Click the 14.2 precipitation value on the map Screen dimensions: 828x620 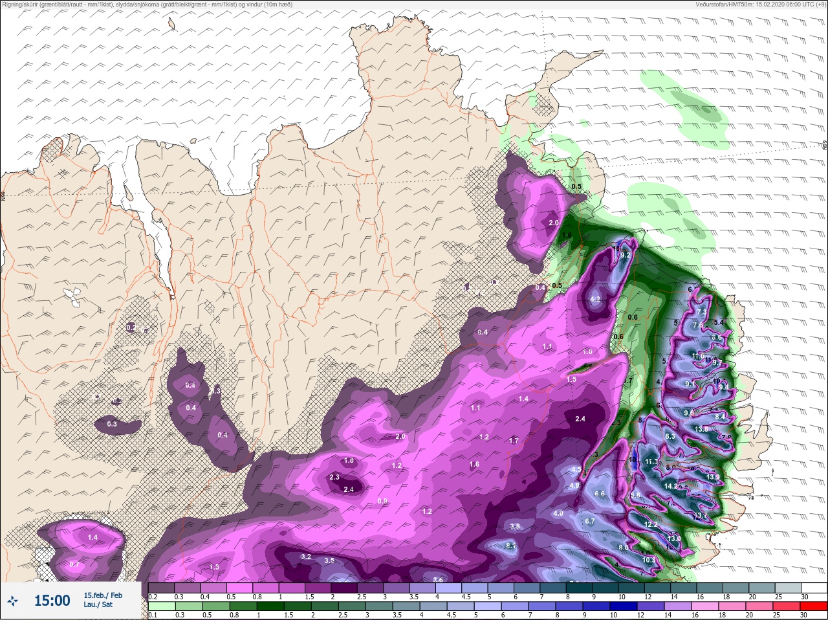point(671,486)
